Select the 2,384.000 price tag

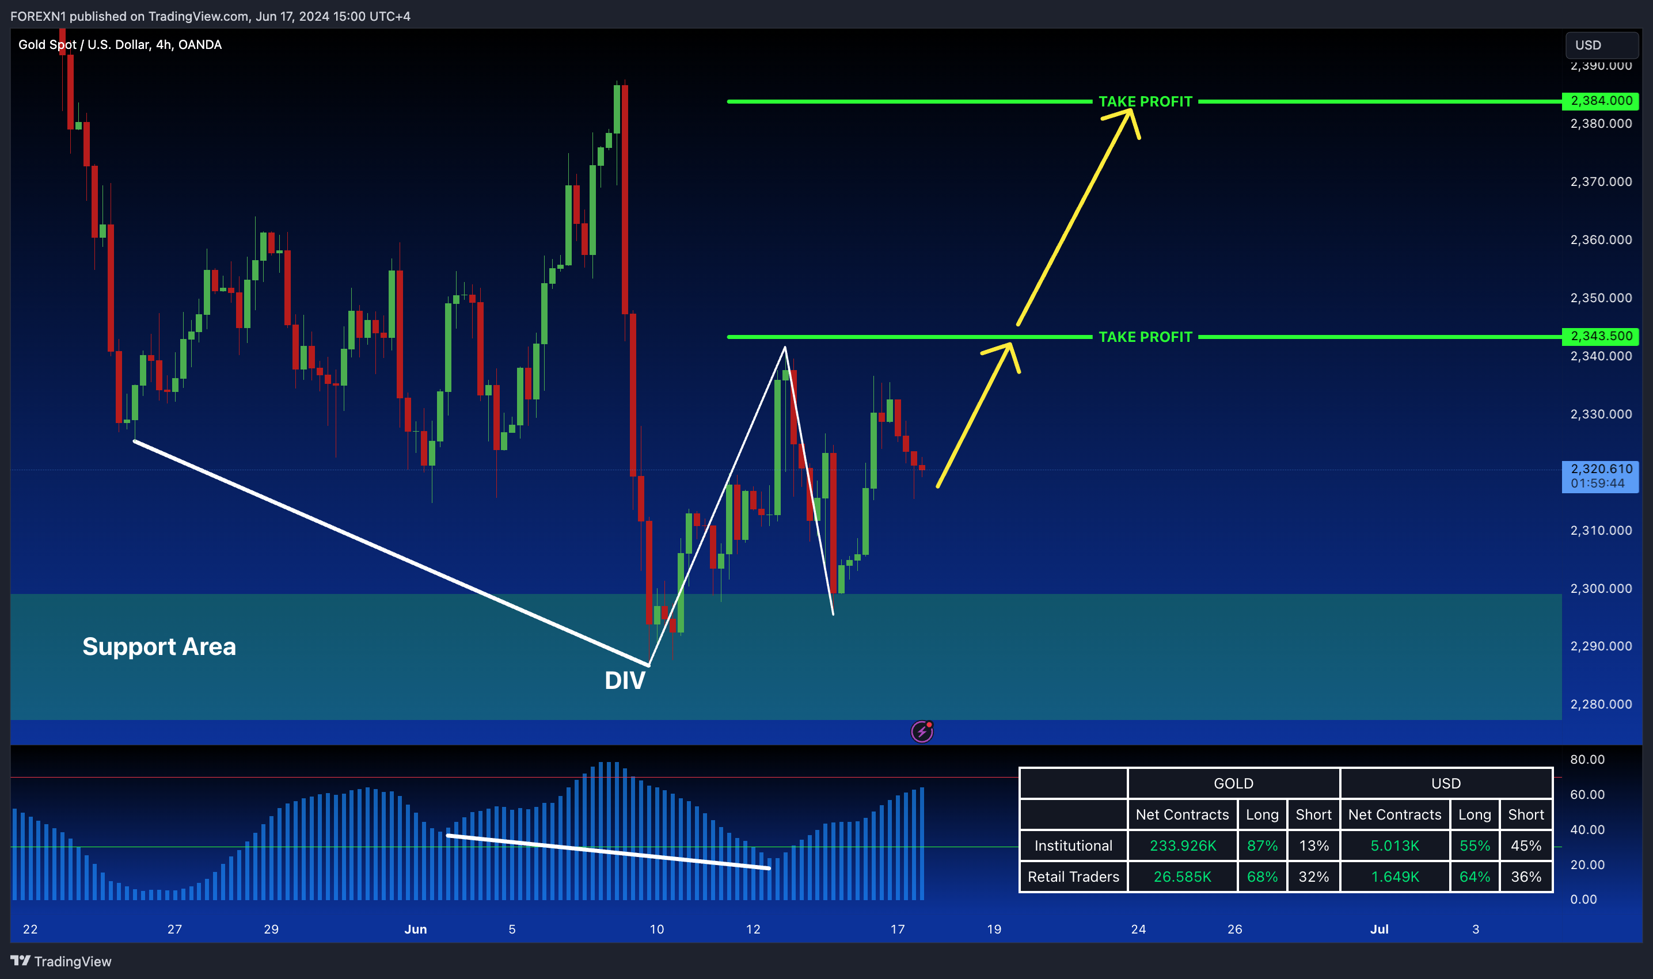click(x=1601, y=101)
